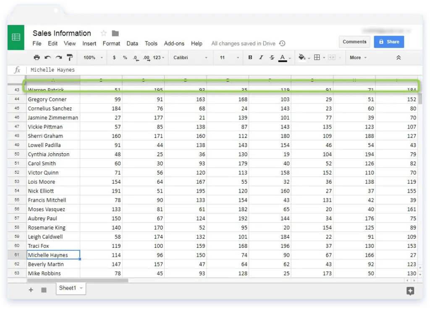Decrease decimal places

click(136, 58)
